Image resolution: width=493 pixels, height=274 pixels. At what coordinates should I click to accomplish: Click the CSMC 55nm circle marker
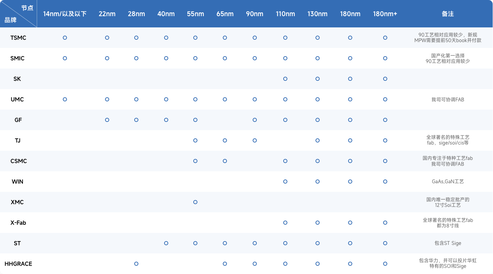[x=195, y=161]
